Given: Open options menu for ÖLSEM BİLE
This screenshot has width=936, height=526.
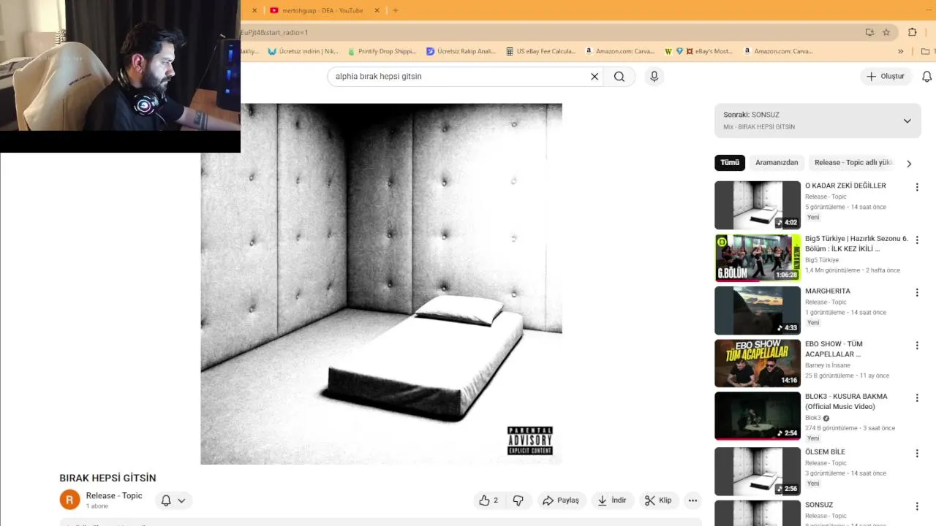Looking at the screenshot, I should pyautogui.click(x=917, y=454).
